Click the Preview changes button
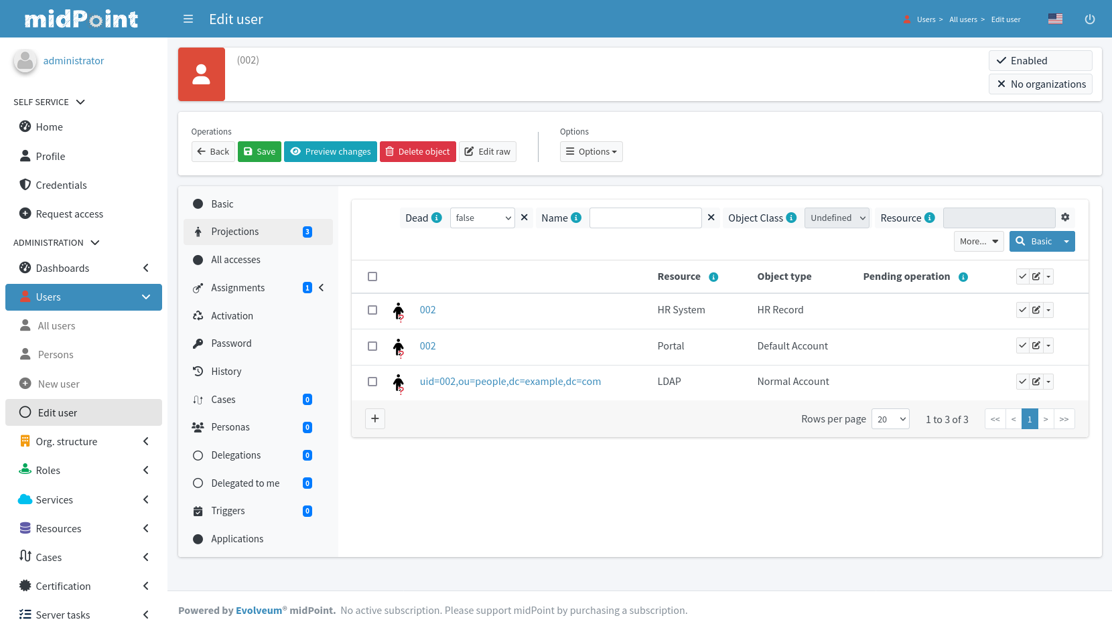1112x632 pixels. tap(330, 152)
